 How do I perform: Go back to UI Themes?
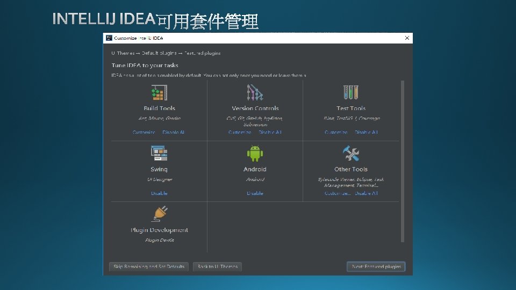click(x=218, y=267)
